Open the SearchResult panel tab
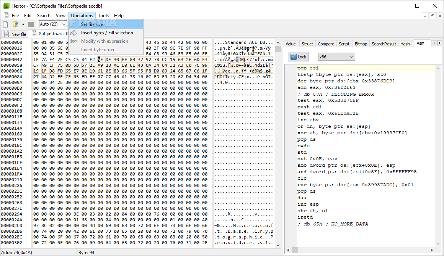The width and height of the screenshot is (444, 256). 384,44
